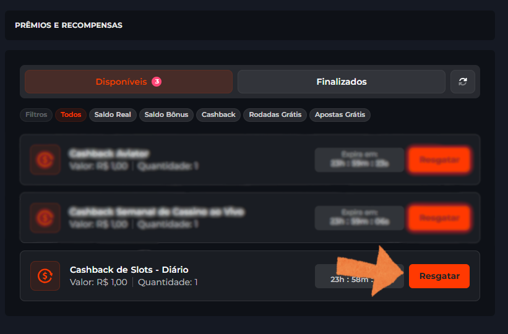Click the Cashback de Slots dollar icon
Viewport: 508px width, 334px height.
click(x=45, y=276)
